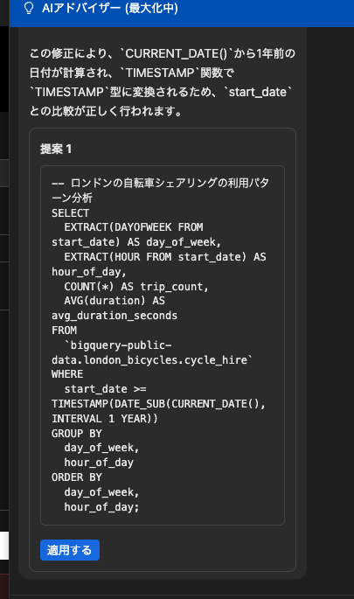The image size is (354, 599).
Task: Click the この修正により explanation paragraph
Action: pos(163,82)
